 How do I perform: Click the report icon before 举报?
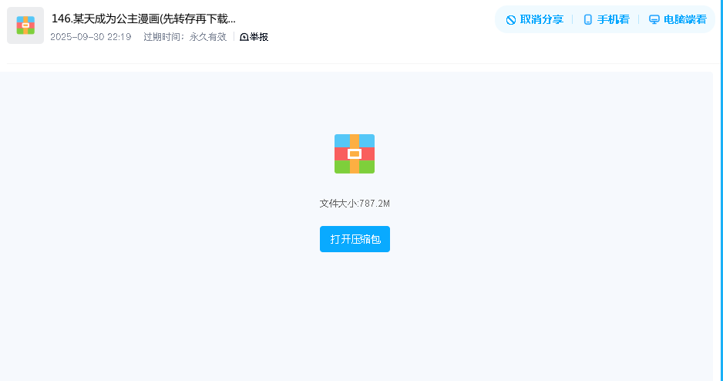point(244,37)
